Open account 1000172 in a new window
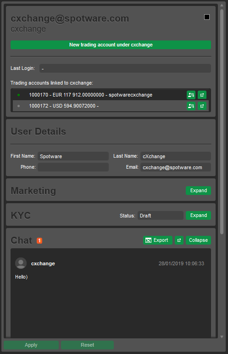The image size is (228, 354). click(202, 106)
